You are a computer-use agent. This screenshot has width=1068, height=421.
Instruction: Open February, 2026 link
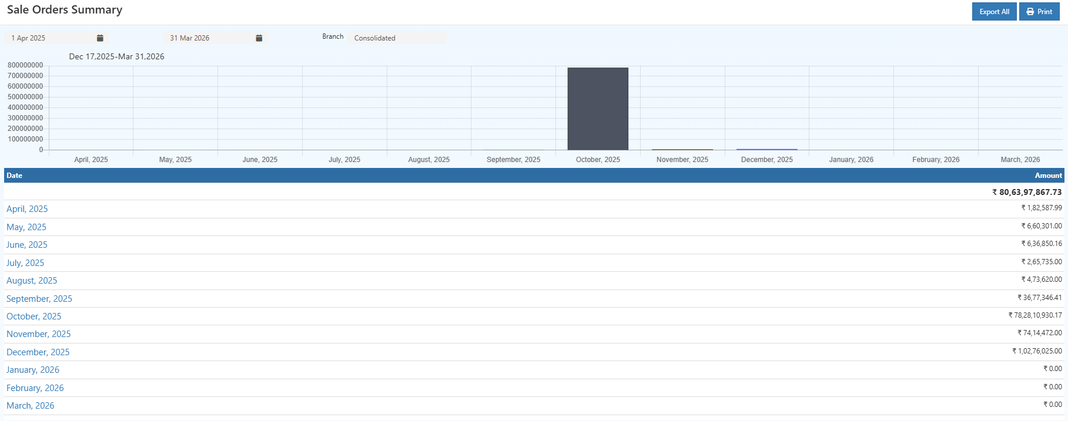click(35, 388)
